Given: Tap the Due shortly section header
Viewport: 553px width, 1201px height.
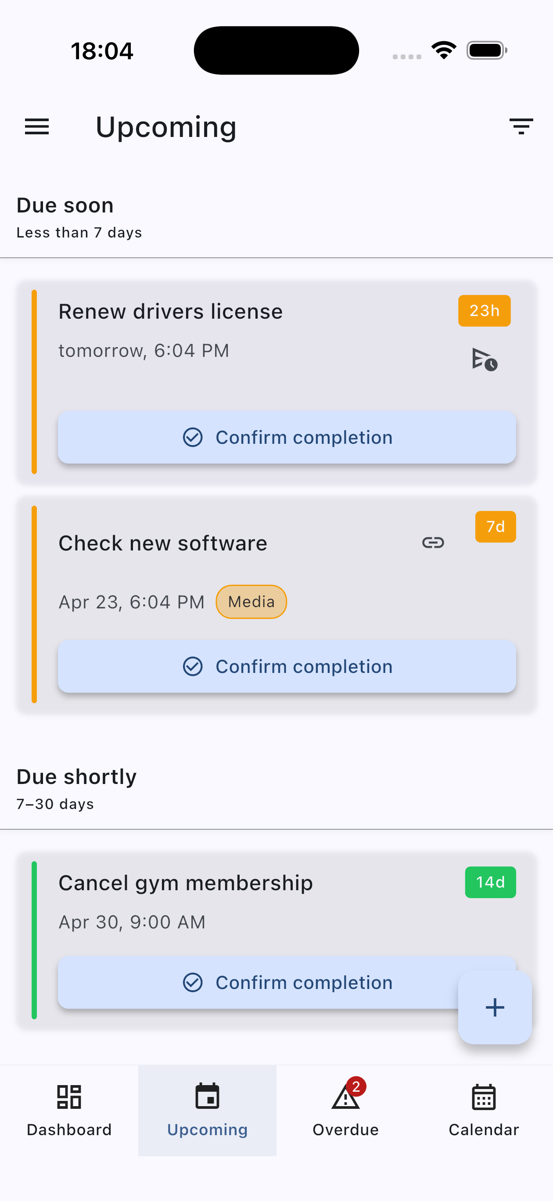Looking at the screenshot, I should (76, 777).
